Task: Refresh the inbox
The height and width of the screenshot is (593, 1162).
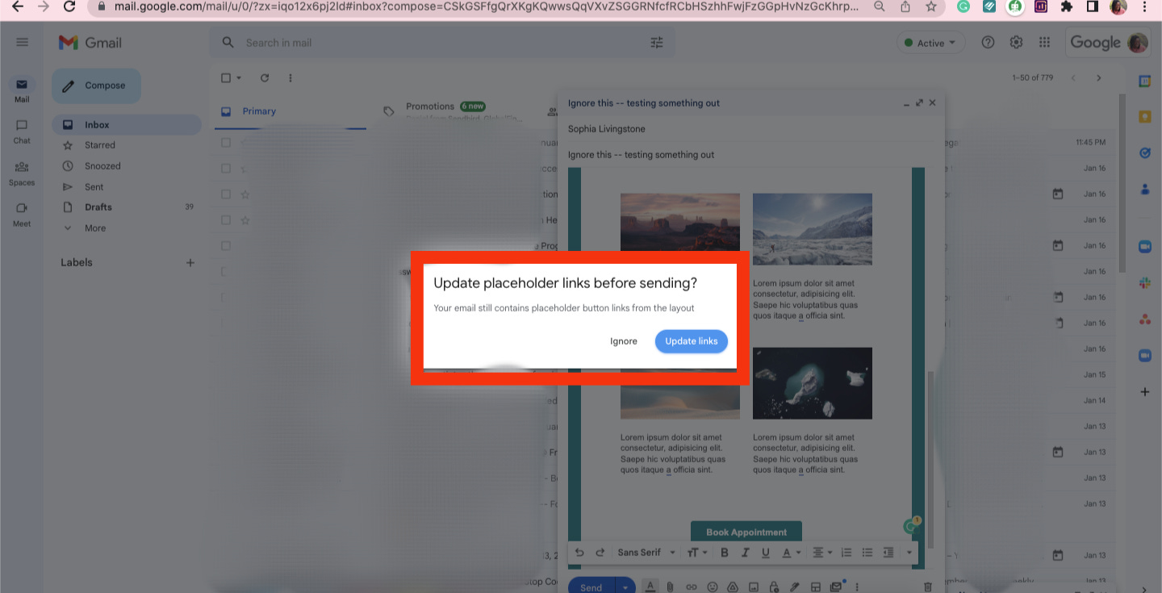Action: [x=265, y=78]
